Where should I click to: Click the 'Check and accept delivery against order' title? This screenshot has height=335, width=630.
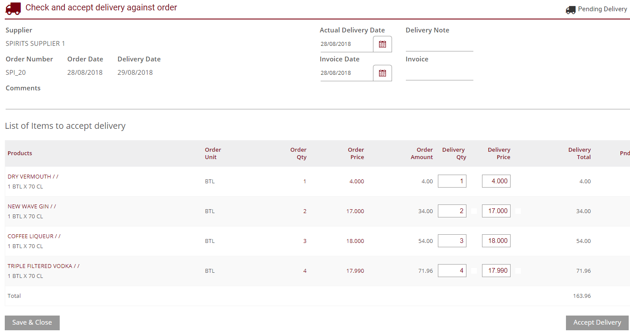tap(101, 7)
